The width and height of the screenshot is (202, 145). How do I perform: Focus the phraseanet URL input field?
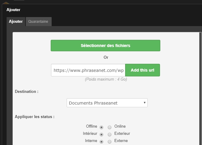pyautogui.click(x=88, y=70)
